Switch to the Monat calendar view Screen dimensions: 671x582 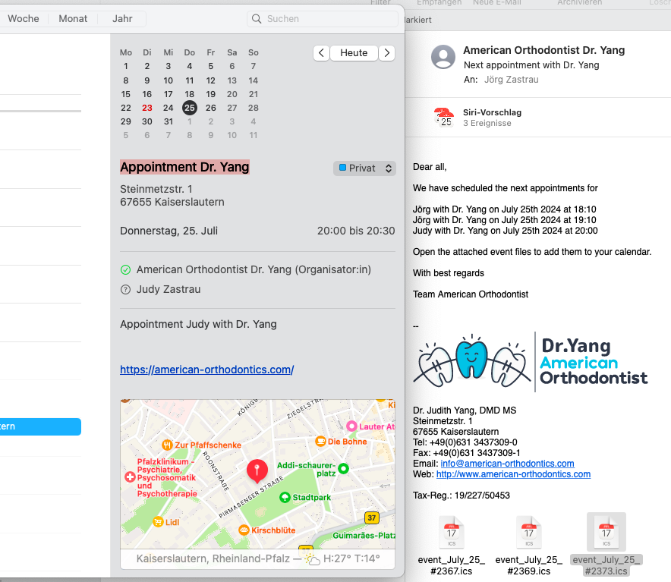click(x=73, y=19)
